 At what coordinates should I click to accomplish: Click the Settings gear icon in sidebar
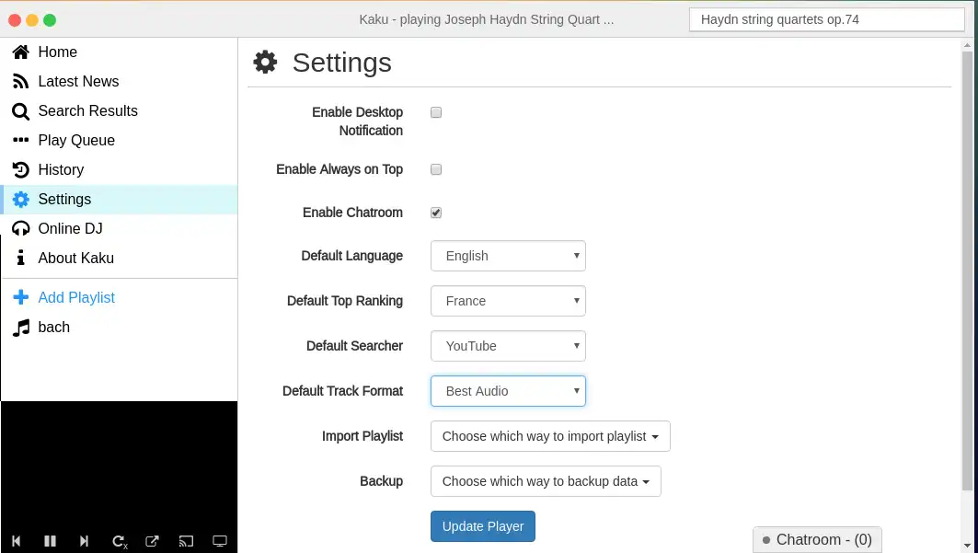pyautogui.click(x=20, y=199)
